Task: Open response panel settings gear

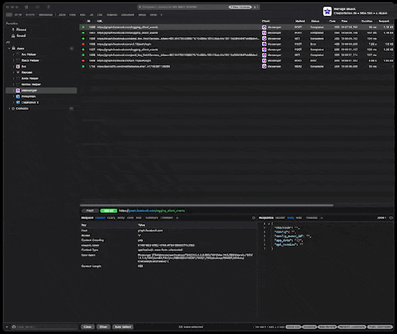Action: pos(391,218)
